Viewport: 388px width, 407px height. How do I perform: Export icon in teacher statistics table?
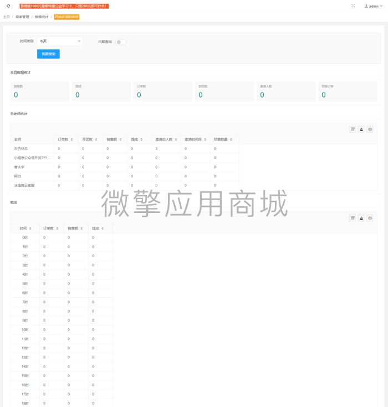(361, 129)
